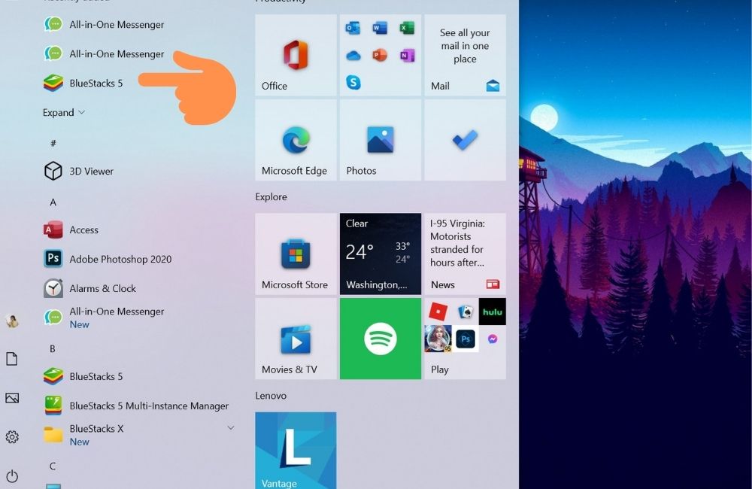Click the C section header letter
This screenshot has height=489, width=752.
pos(53,466)
